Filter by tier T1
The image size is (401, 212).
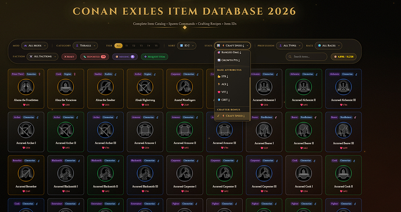(126, 46)
